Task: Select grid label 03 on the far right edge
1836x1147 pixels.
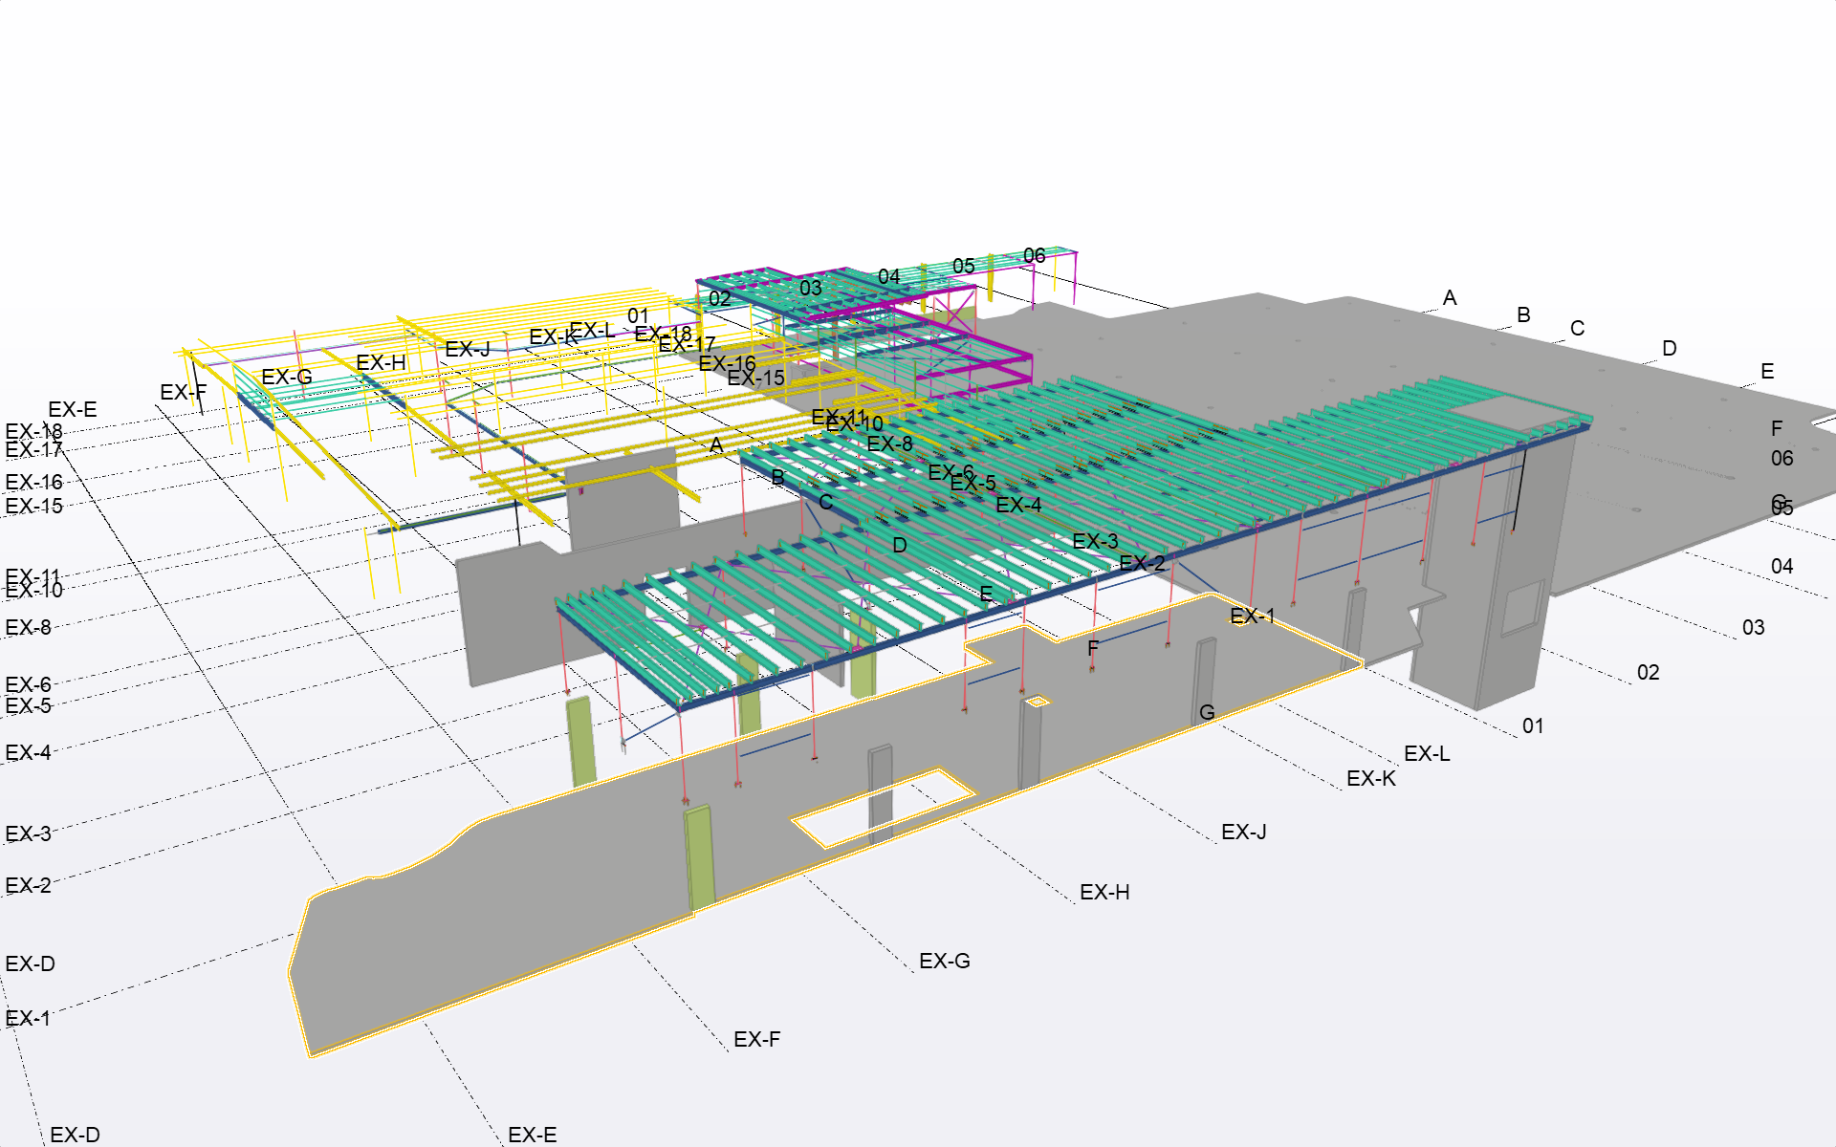Action: point(1753,628)
